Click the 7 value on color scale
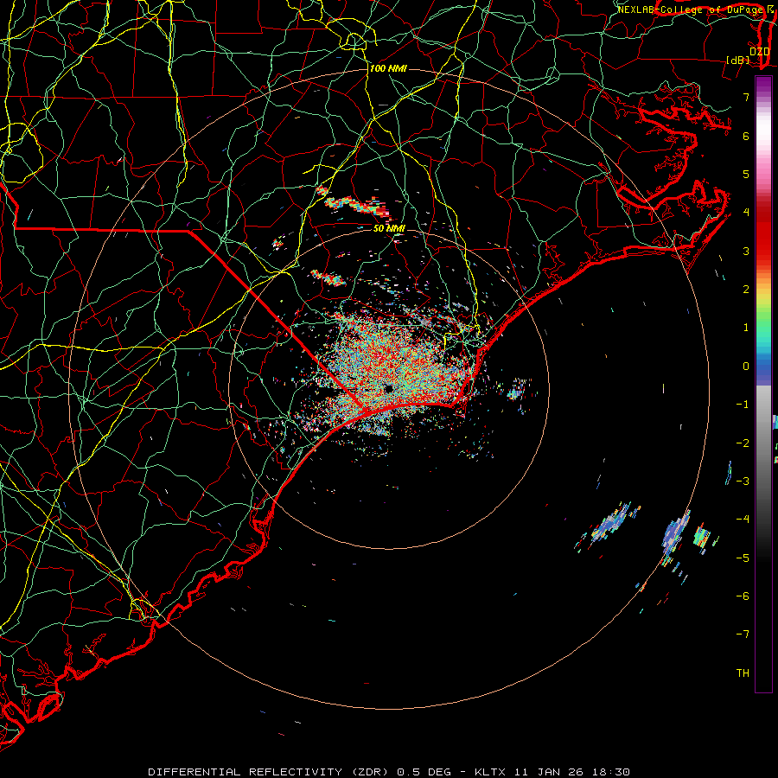 pyautogui.click(x=746, y=97)
